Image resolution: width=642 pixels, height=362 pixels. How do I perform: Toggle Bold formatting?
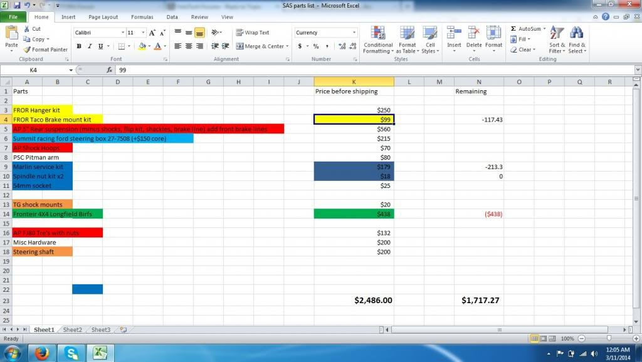tap(79, 46)
